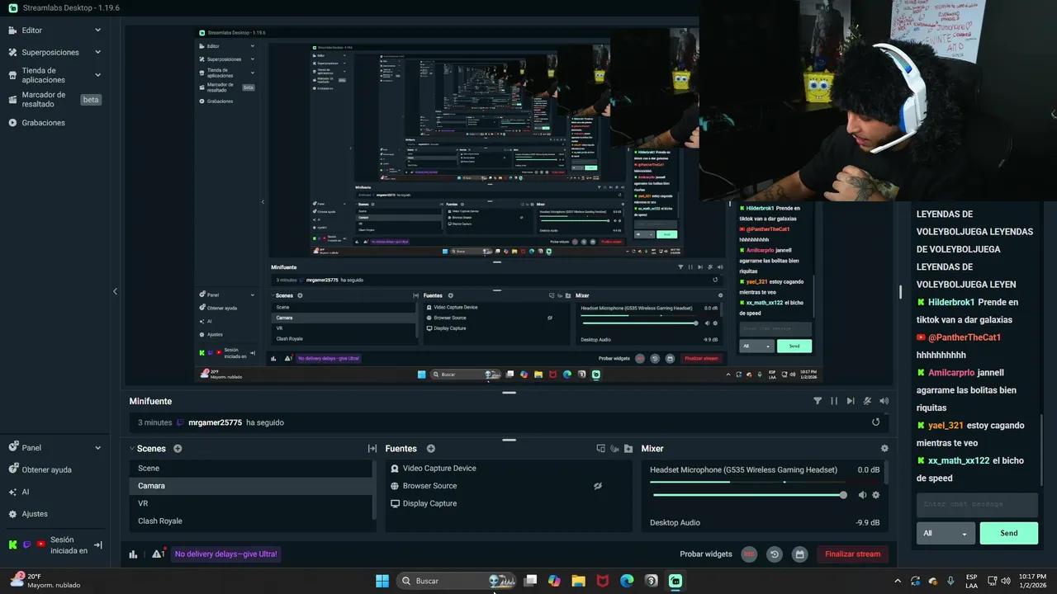Click the chat message input field
This screenshot has height=594, width=1057.
[x=977, y=504]
